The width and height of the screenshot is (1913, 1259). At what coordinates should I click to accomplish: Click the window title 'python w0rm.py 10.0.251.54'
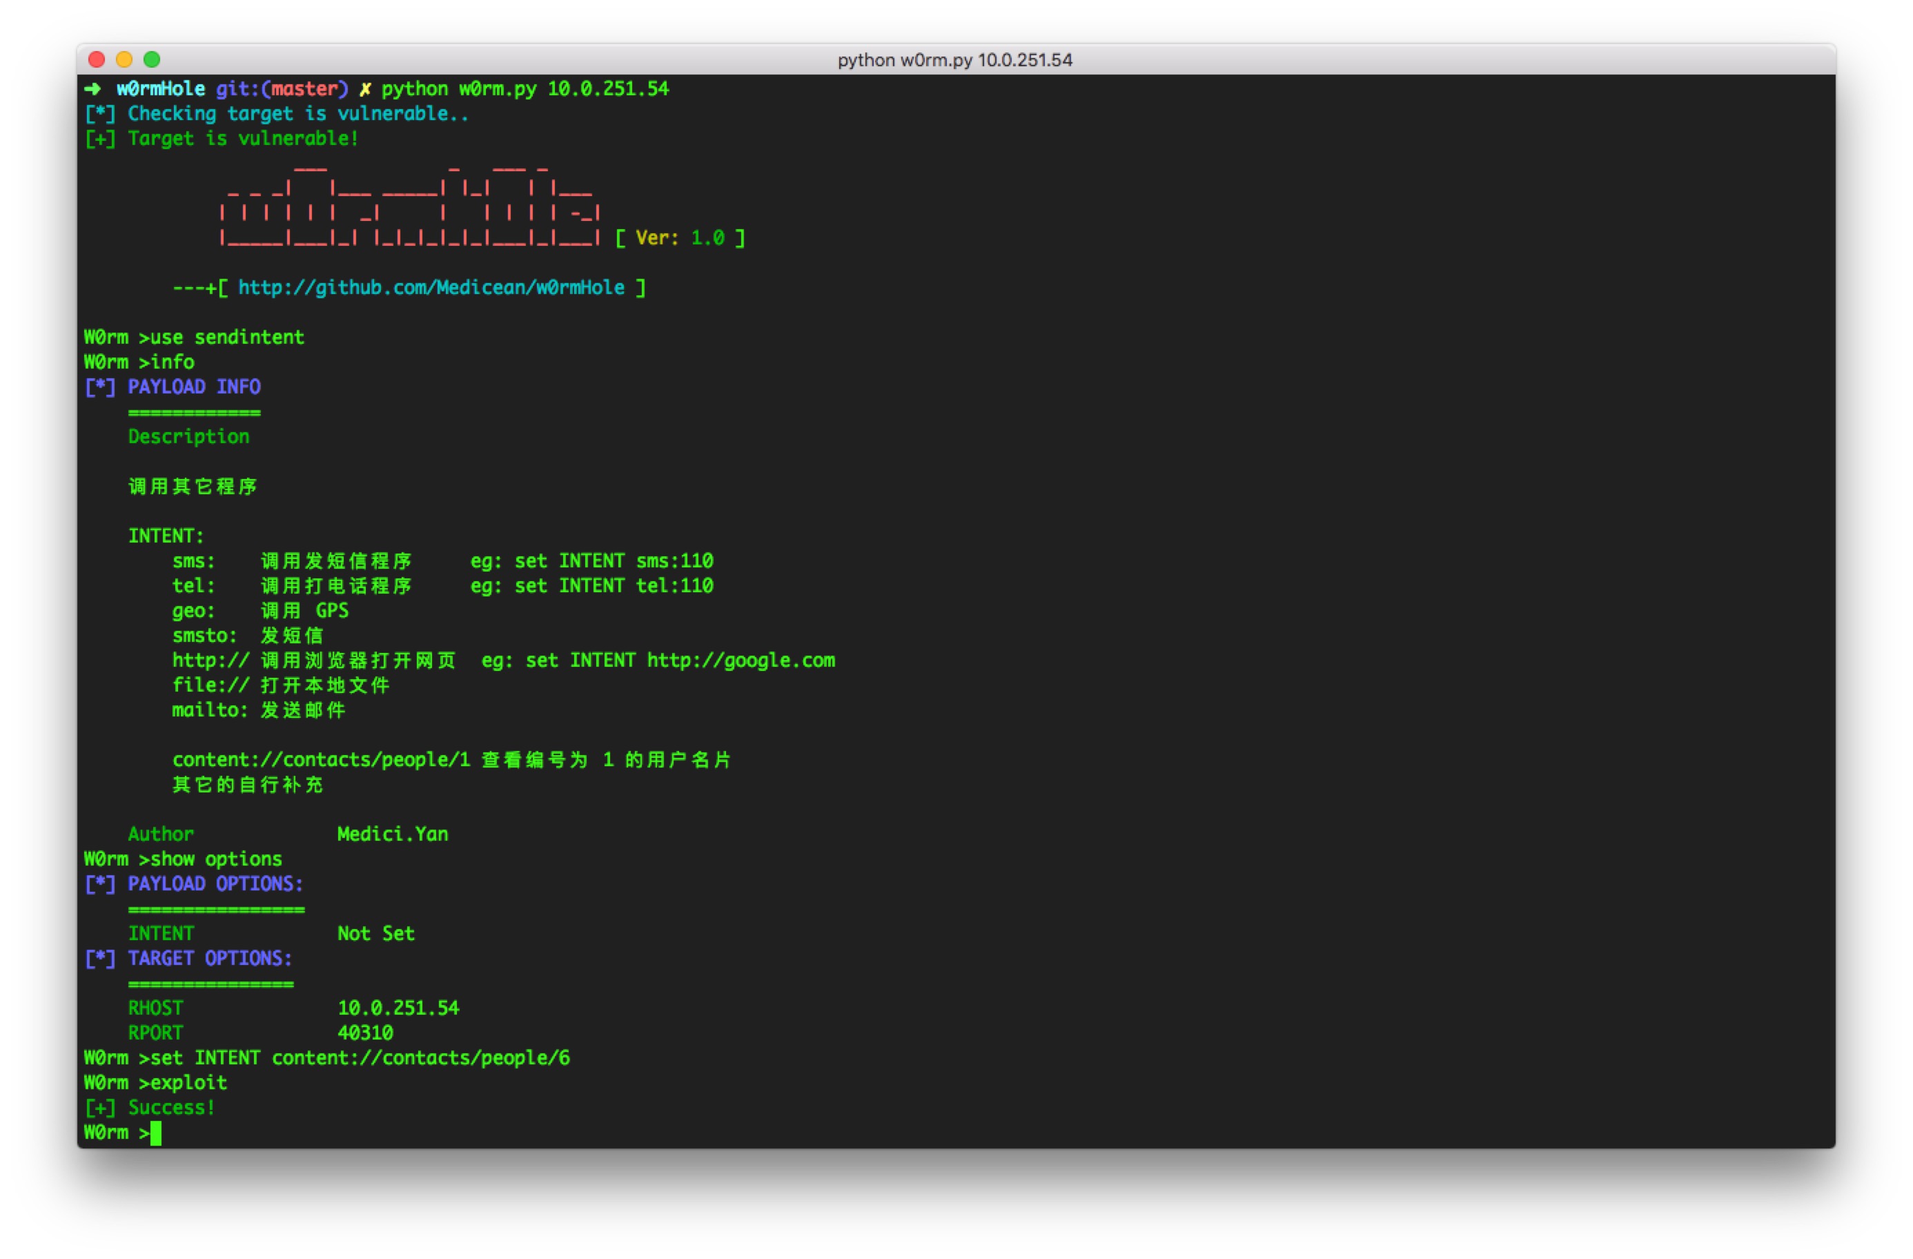pyautogui.click(x=955, y=60)
